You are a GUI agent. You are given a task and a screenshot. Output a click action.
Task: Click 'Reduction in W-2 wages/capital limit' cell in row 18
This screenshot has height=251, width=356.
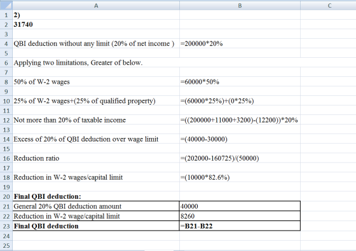(x=96, y=177)
